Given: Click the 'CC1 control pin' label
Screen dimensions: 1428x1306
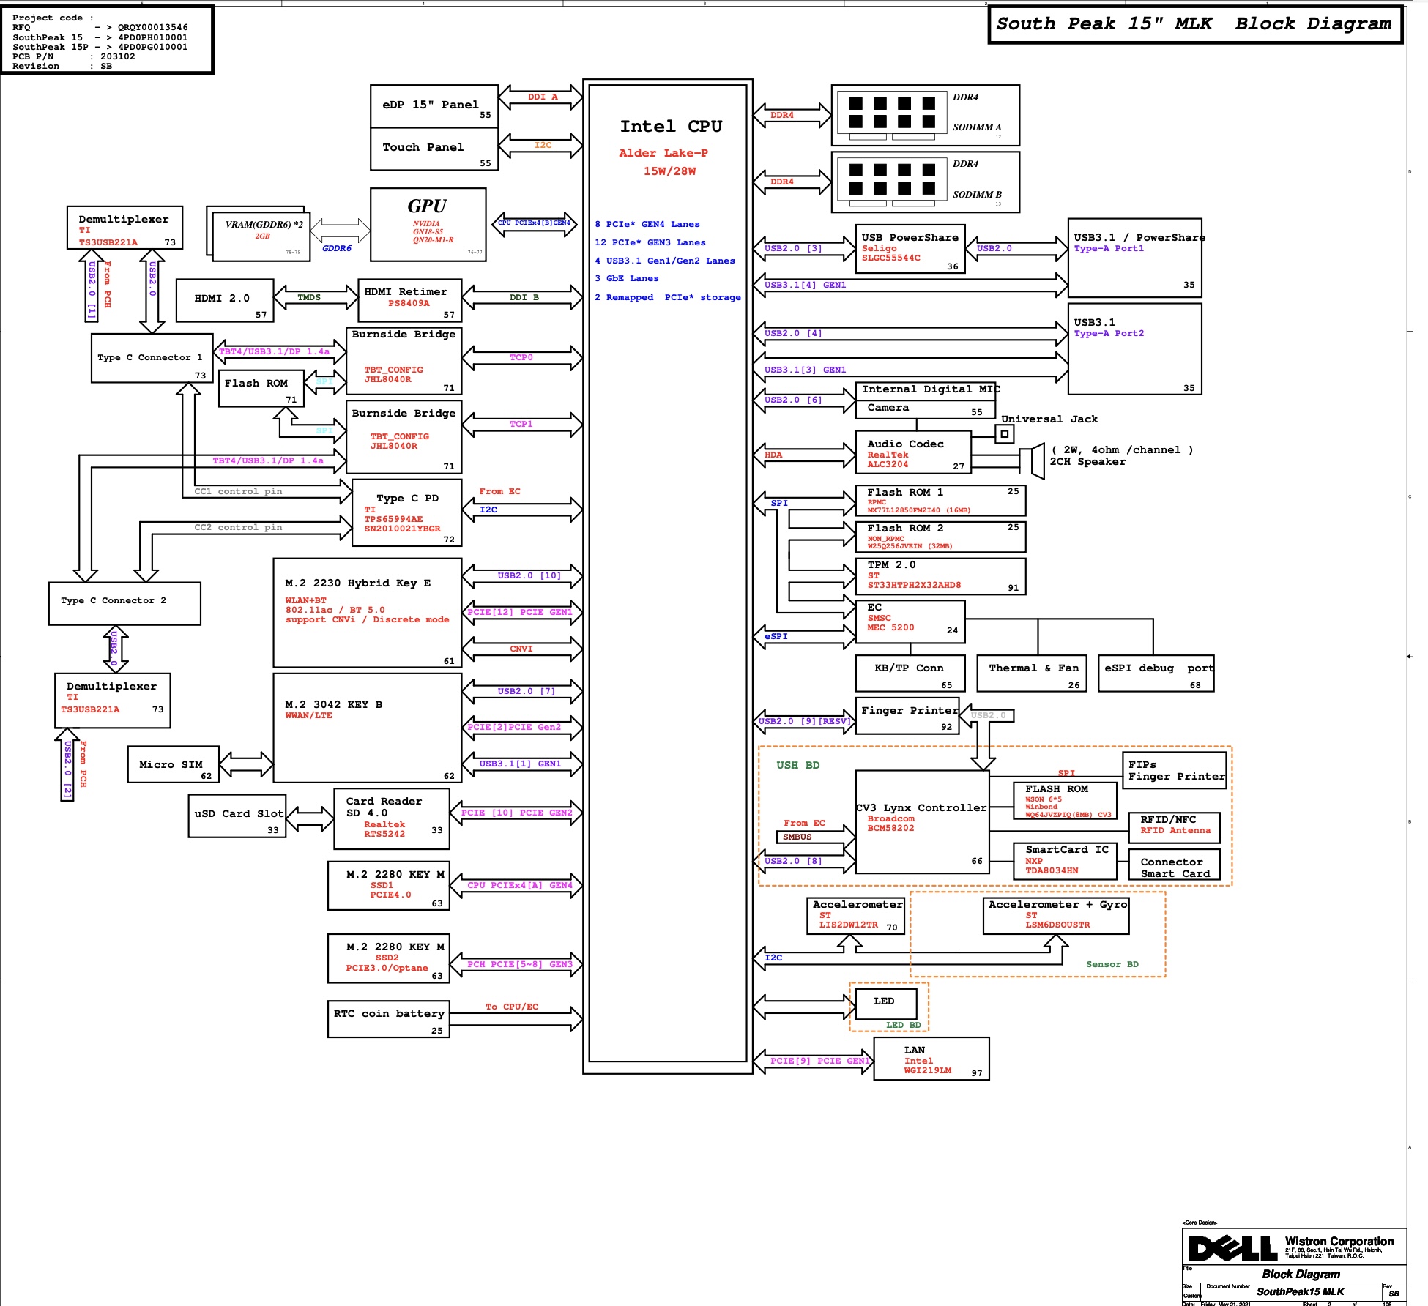Looking at the screenshot, I should (238, 491).
